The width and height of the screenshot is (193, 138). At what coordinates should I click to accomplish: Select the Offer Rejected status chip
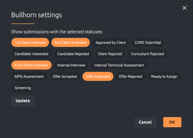coord(130,76)
